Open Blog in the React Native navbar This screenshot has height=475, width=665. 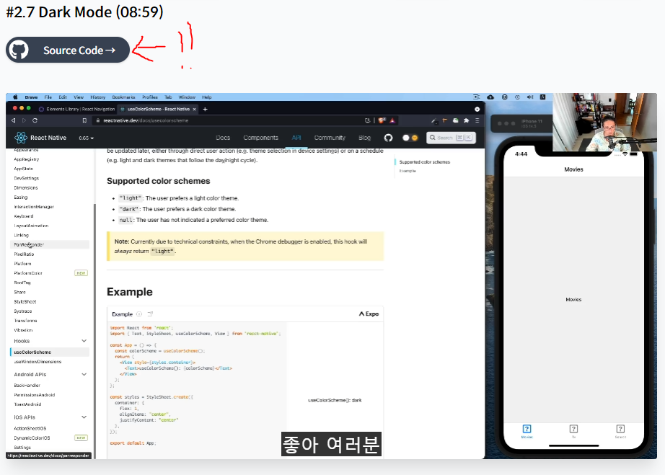pyautogui.click(x=364, y=138)
